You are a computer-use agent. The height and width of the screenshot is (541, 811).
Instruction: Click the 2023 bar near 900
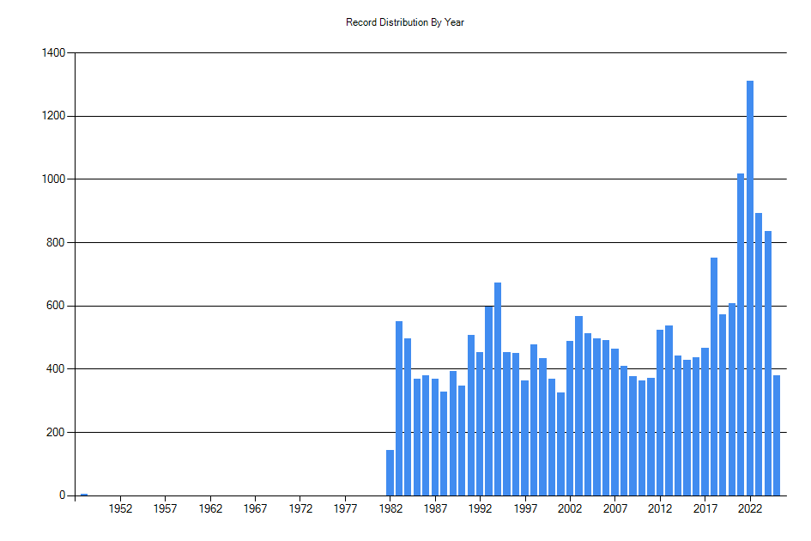[x=759, y=354]
